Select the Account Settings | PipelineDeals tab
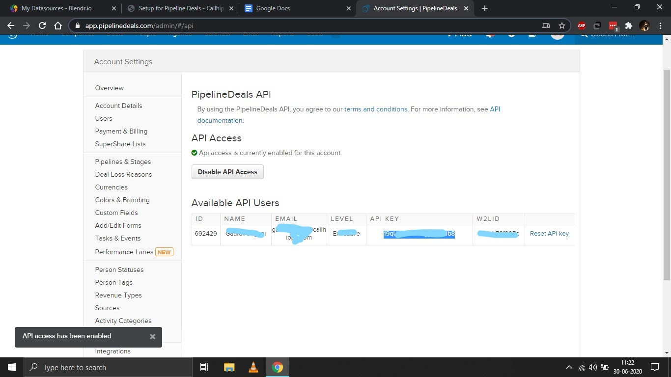Screen dimensions: 671x377 pyautogui.click(x=415, y=8)
